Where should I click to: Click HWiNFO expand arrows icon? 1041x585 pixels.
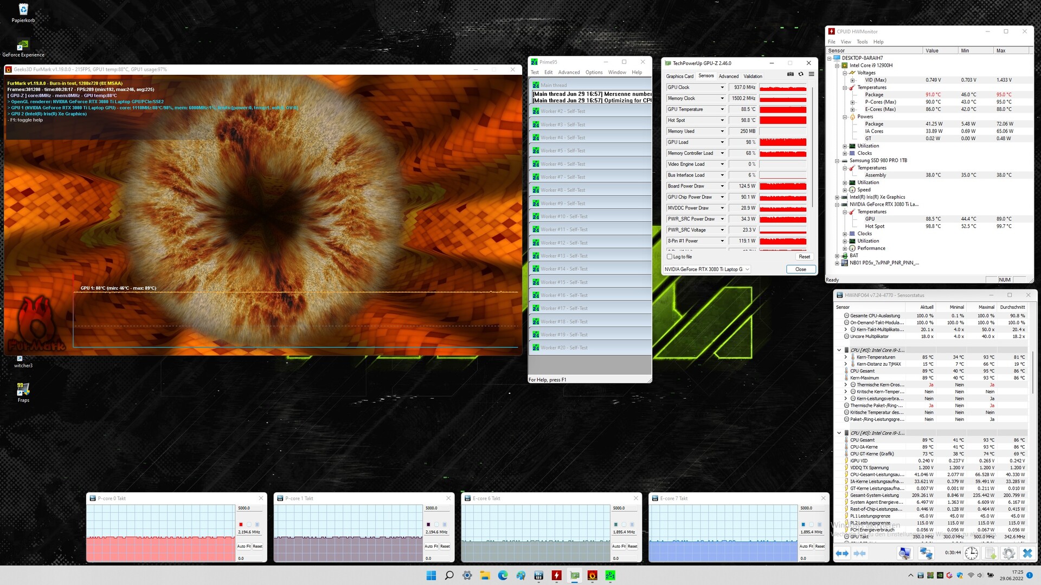click(842, 553)
